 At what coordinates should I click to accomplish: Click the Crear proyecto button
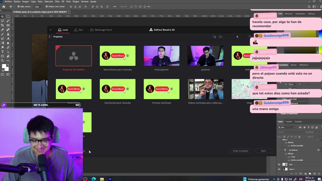pos(240,151)
